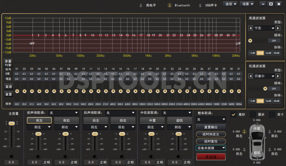Screen dimensions: 286x166
Task: Click previous filter type arrow in 低通滤波器
Action: pos(251,76)
